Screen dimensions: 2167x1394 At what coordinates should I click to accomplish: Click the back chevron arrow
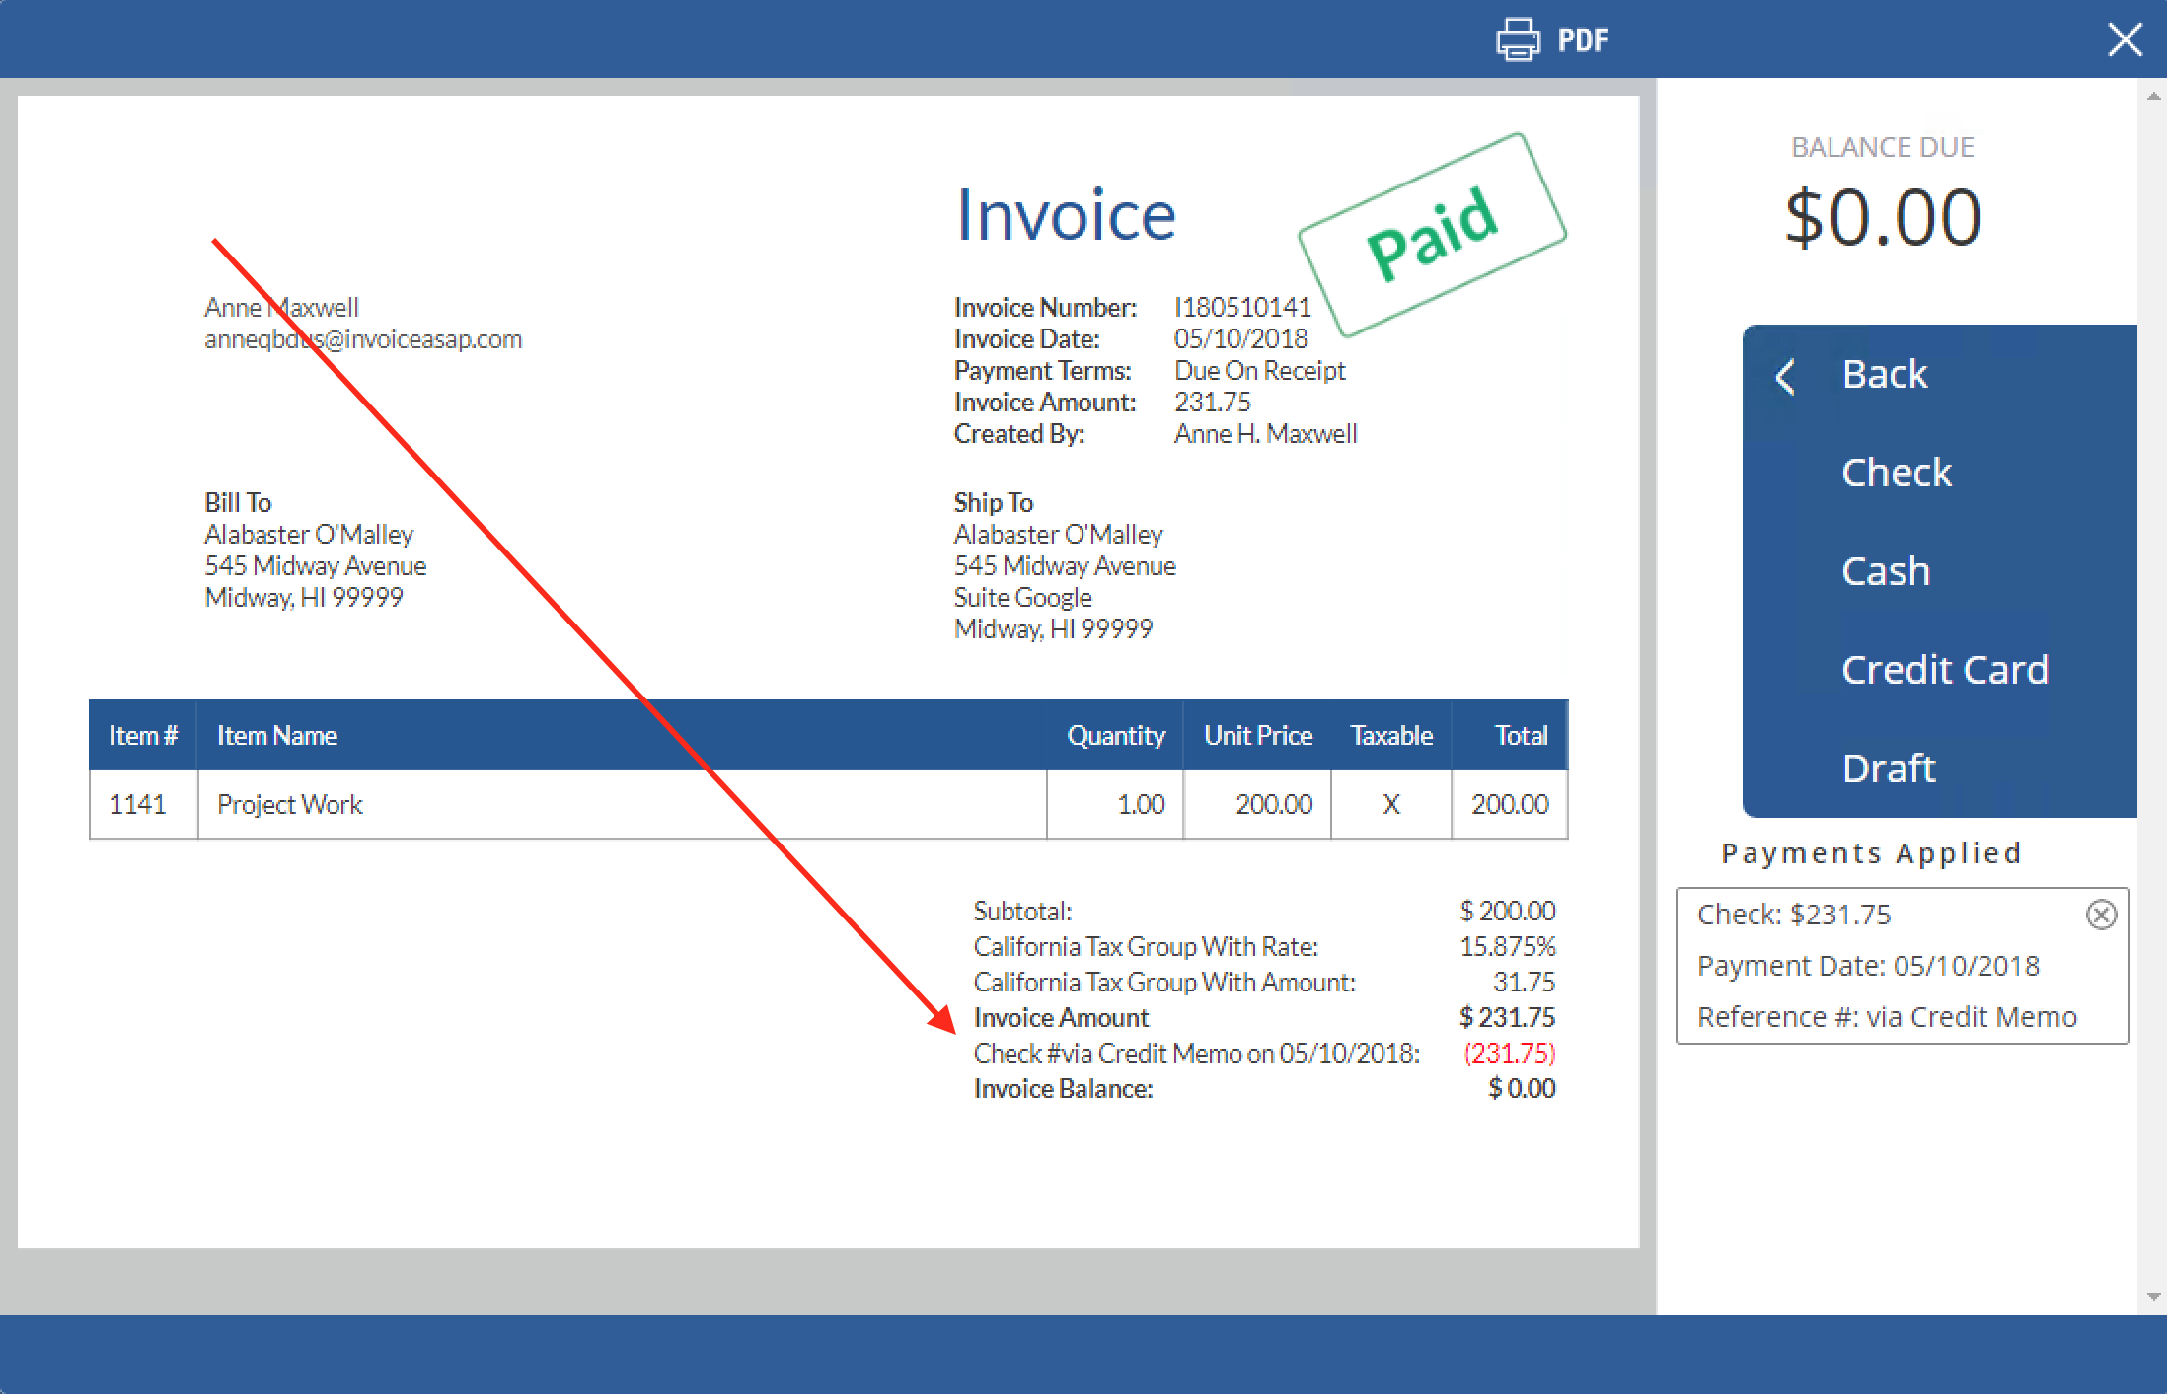pyautogui.click(x=1785, y=376)
